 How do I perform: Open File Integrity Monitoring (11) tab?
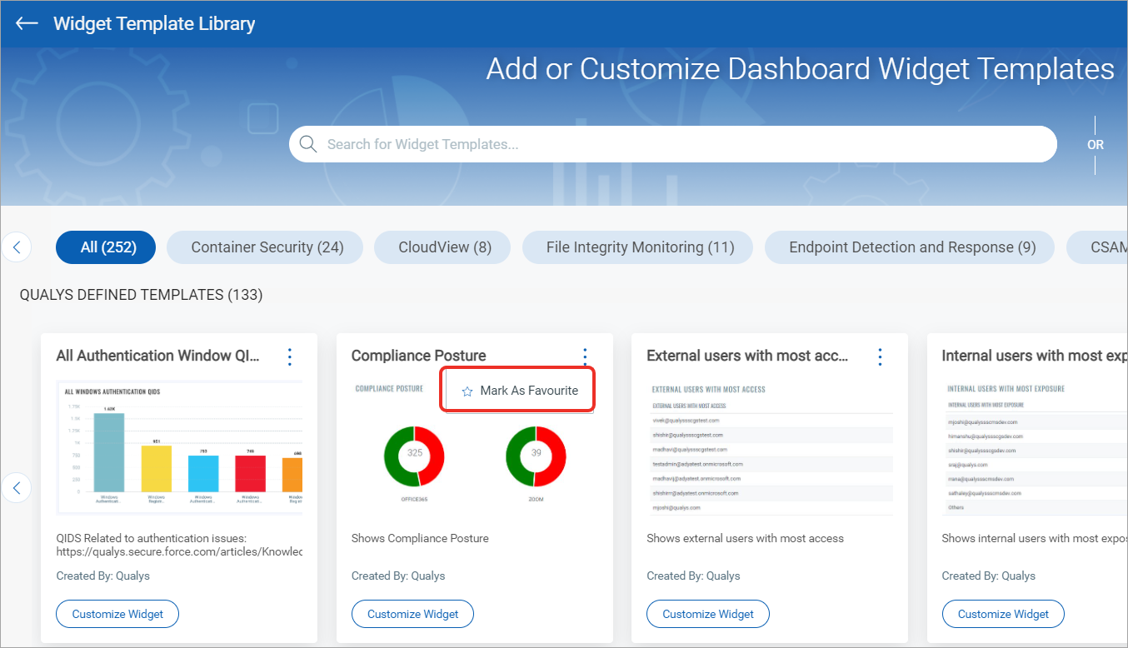point(637,247)
